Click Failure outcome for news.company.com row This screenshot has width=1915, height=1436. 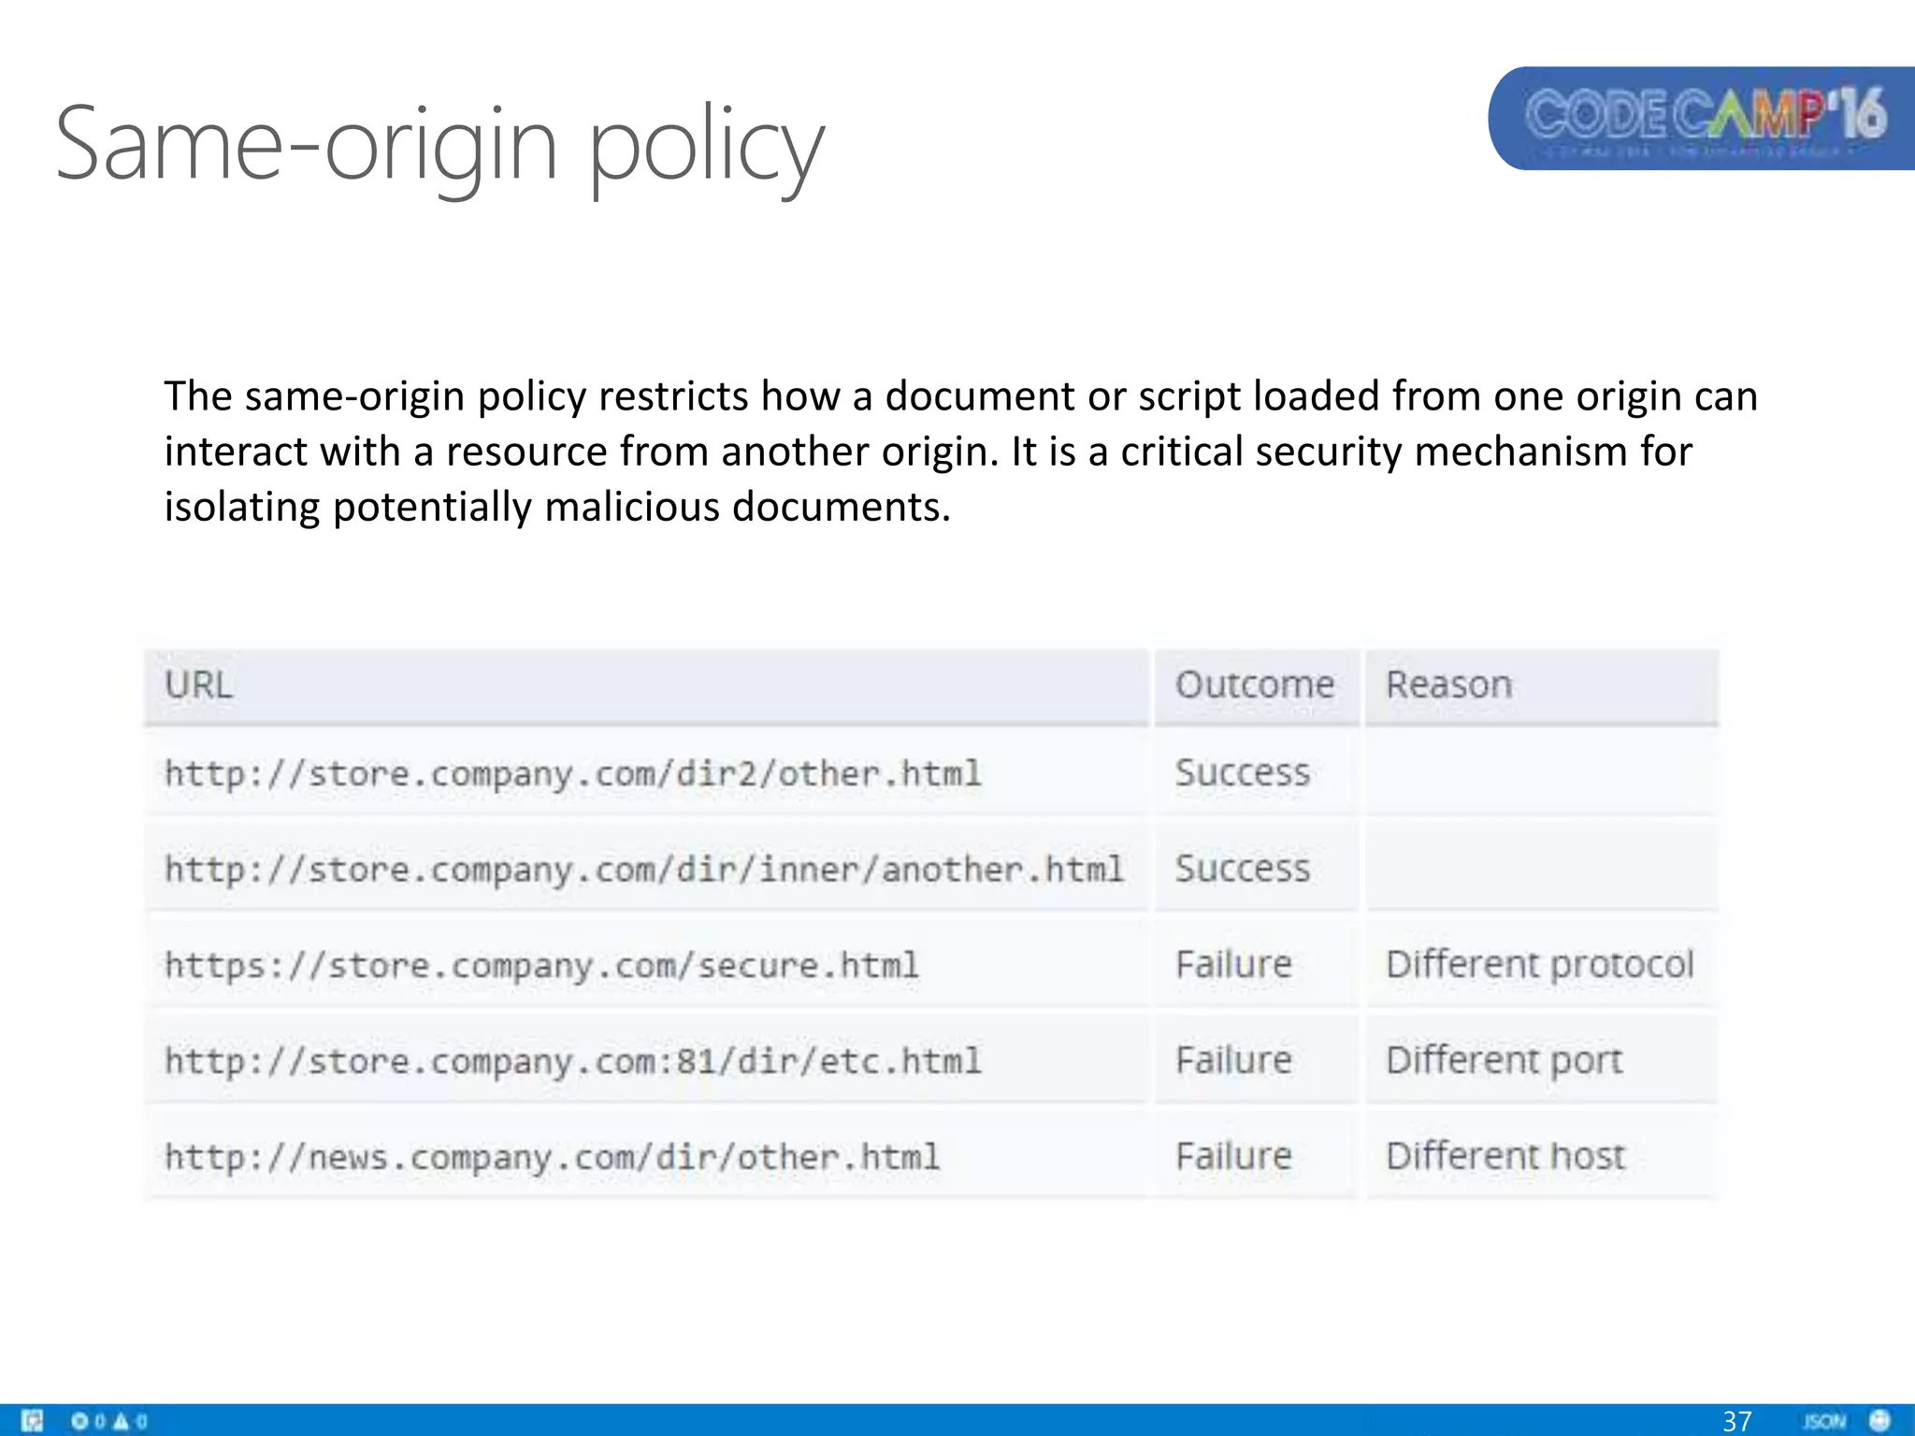pos(1256,1156)
